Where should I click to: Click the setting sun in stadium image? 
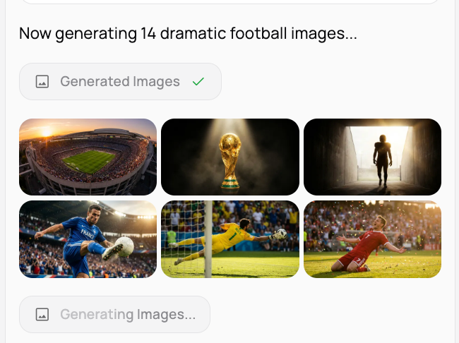[47, 132]
